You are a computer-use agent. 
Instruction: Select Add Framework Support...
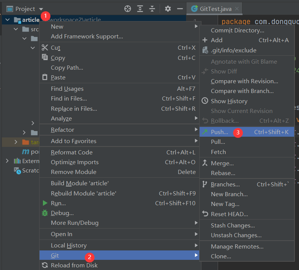pos(119,37)
